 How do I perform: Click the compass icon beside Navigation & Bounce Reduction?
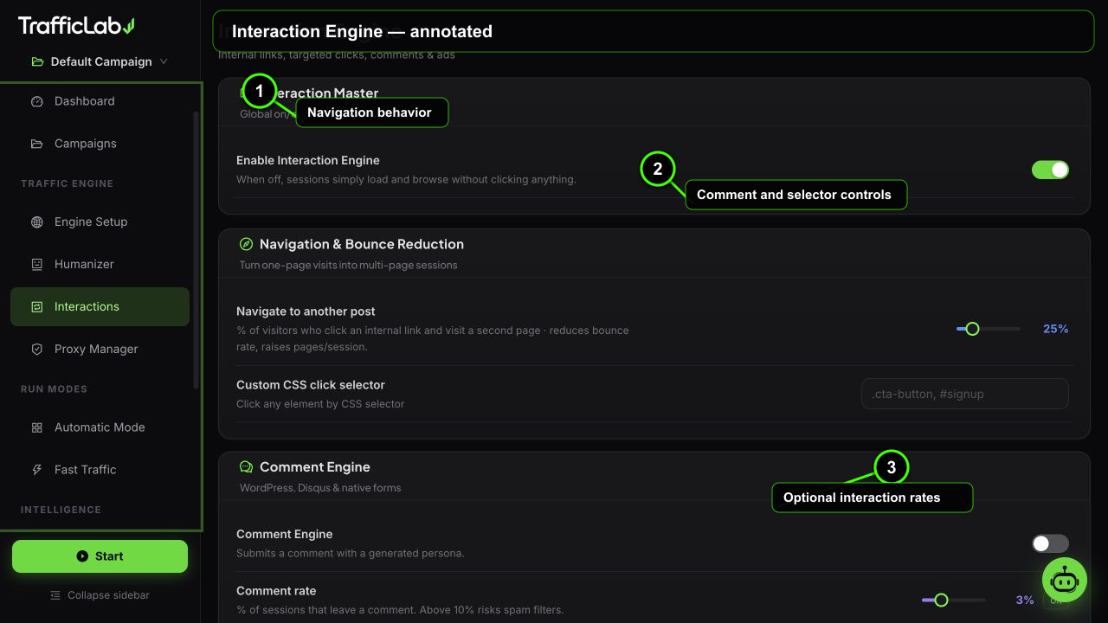point(246,244)
